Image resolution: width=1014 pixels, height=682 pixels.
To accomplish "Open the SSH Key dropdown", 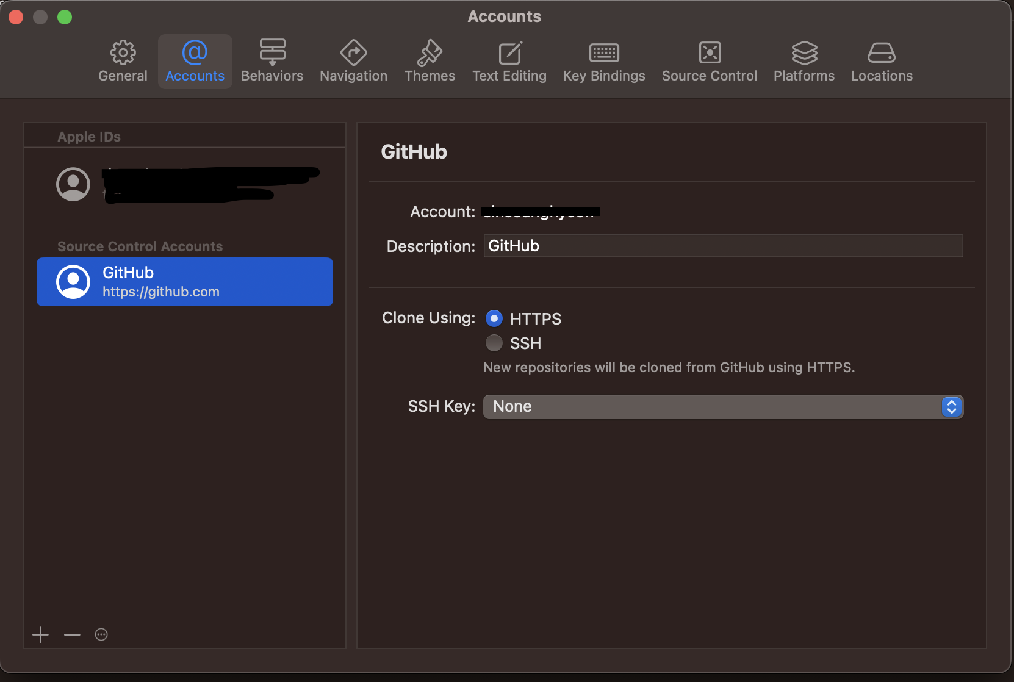I will pos(723,407).
